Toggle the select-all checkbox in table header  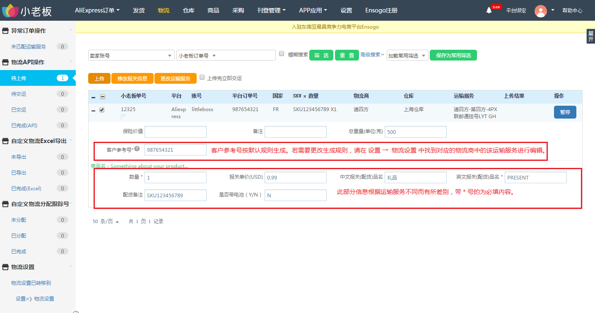point(103,97)
